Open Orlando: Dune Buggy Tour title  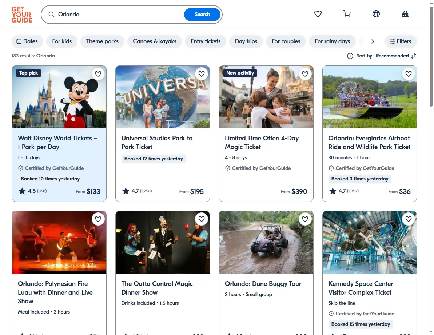(x=263, y=284)
